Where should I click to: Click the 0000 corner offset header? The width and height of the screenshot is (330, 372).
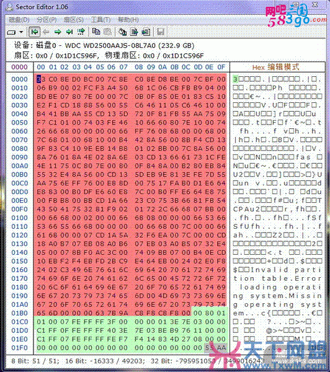[x=19, y=67]
